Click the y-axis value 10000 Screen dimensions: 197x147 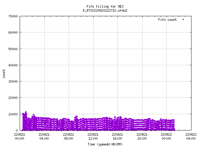[x=13, y=114]
